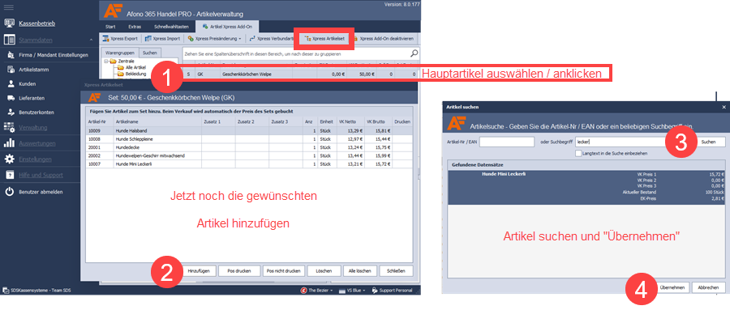Click Xpress Verbundartikel toolbar button
Image resolution: width=730 pixels, height=310 pixels.
(x=271, y=39)
